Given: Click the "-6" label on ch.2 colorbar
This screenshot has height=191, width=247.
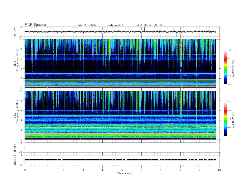Looking at the screenshot, I should pyautogui.click(x=230, y=127).
